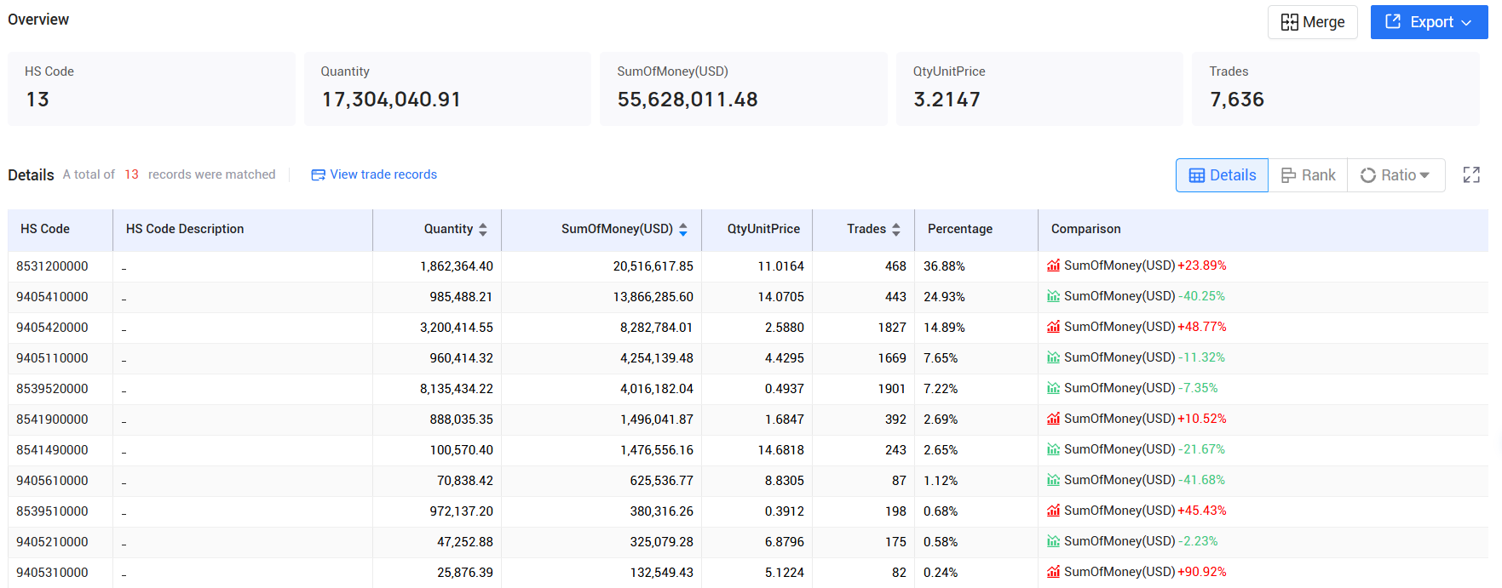Sort by the SumOfMoney(USD) column arrows
The height and width of the screenshot is (588, 1502).
click(x=683, y=229)
